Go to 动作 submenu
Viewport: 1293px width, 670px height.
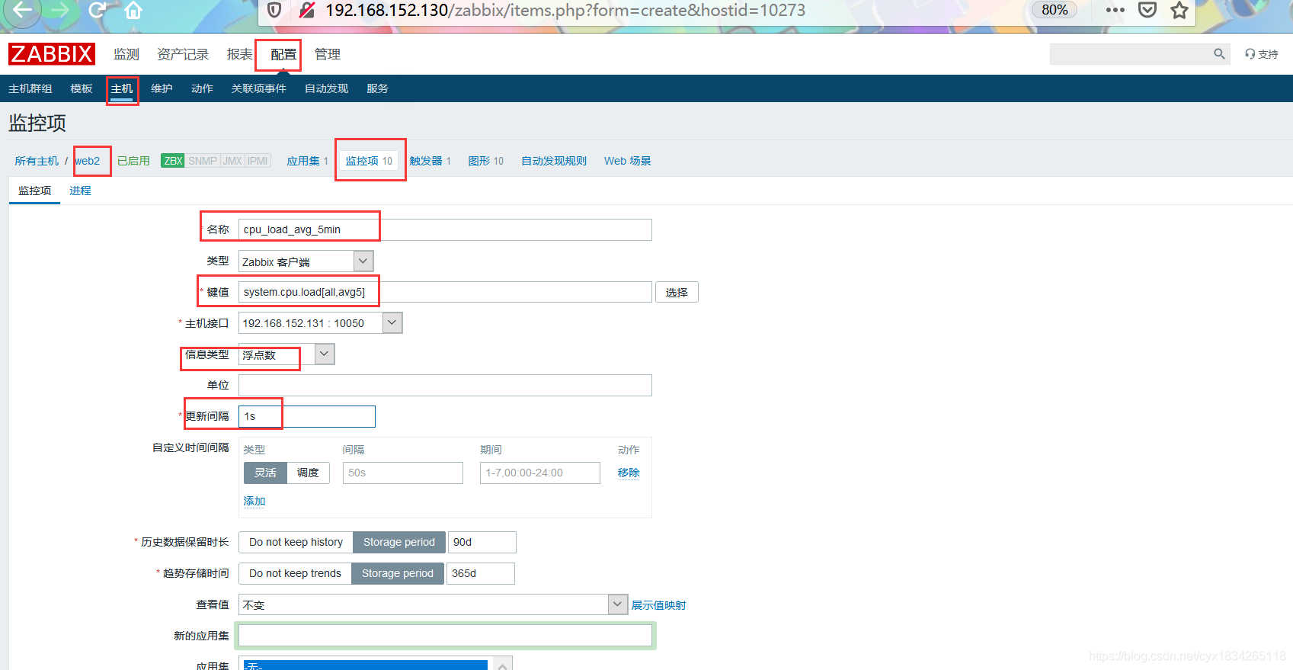click(x=202, y=88)
